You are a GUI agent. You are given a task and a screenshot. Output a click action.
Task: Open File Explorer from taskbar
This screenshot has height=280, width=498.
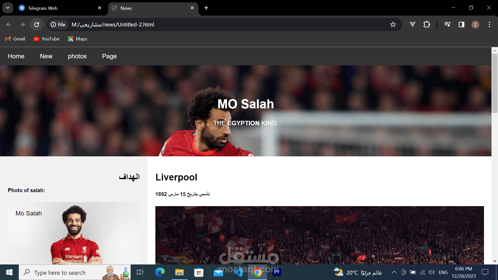coord(179,272)
